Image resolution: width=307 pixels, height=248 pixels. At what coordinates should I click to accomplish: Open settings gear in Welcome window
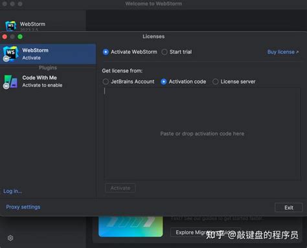[x=10, y=238]
